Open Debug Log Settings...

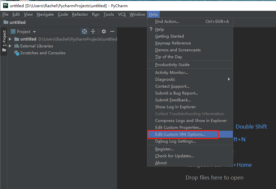coord(190,141)
